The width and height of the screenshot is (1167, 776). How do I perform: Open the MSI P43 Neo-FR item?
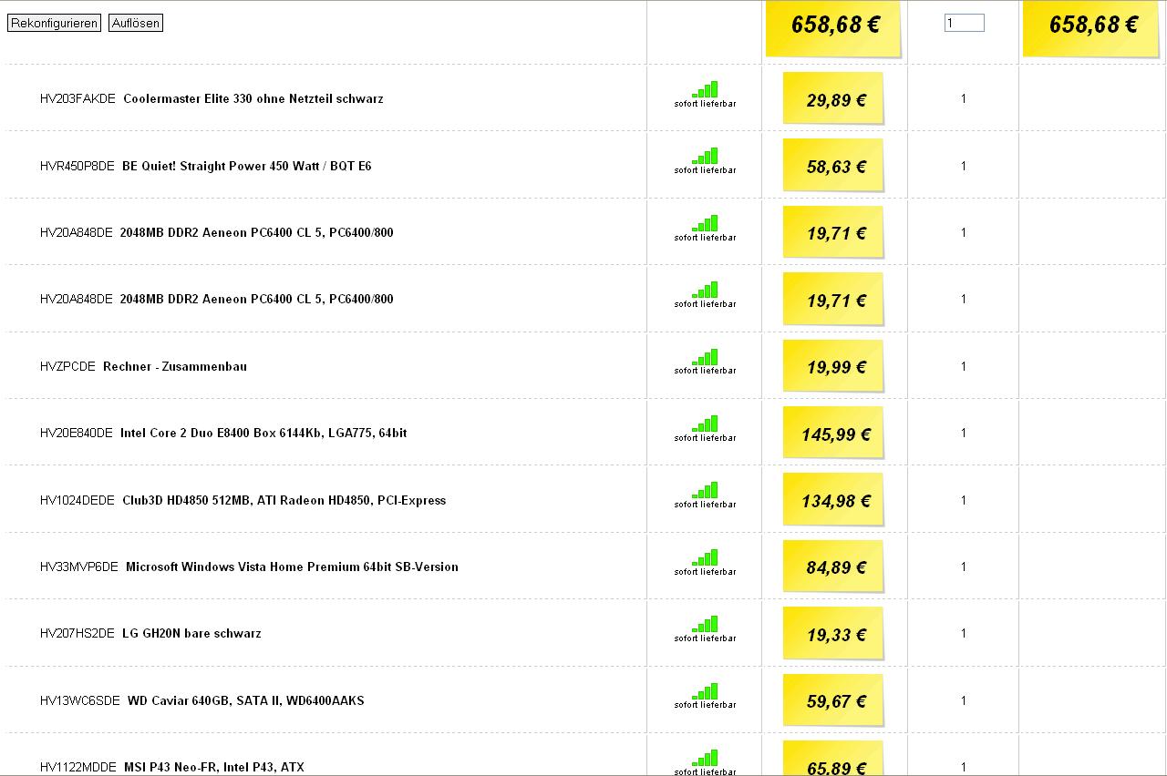point(172,767)
